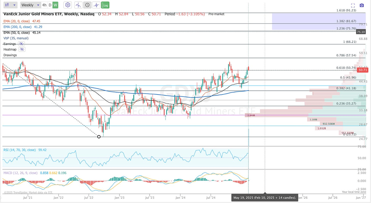Screen dimensions: 371x203
Task: Click the candlestick chart type icon
Action: pos(7,5)
